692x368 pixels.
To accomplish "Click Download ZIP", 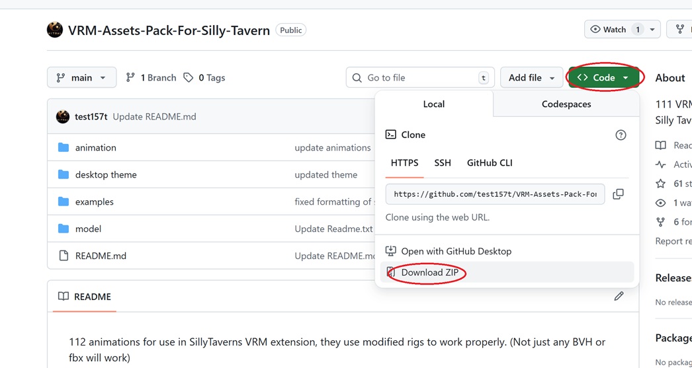I will click(429, 272).
